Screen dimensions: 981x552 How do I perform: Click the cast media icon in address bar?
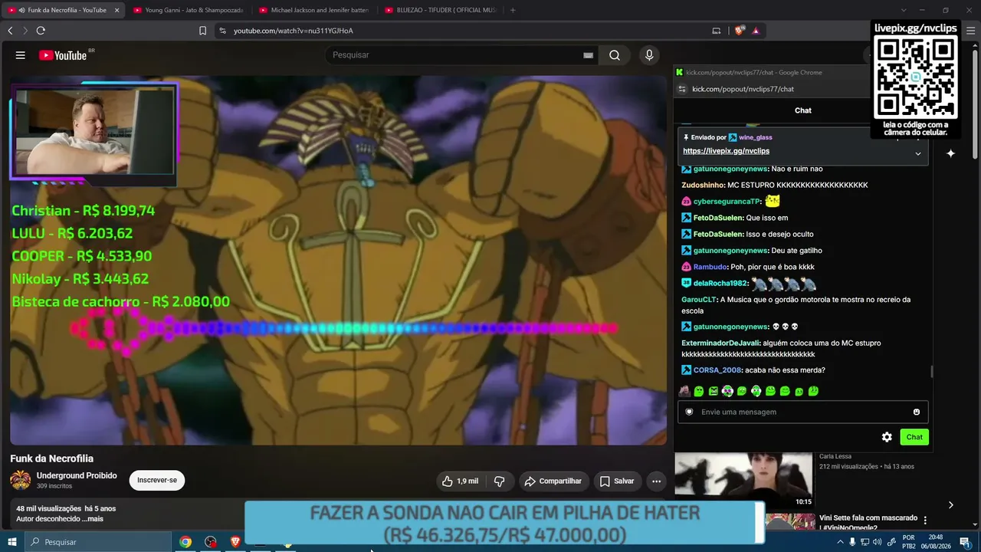pos(717,31)
